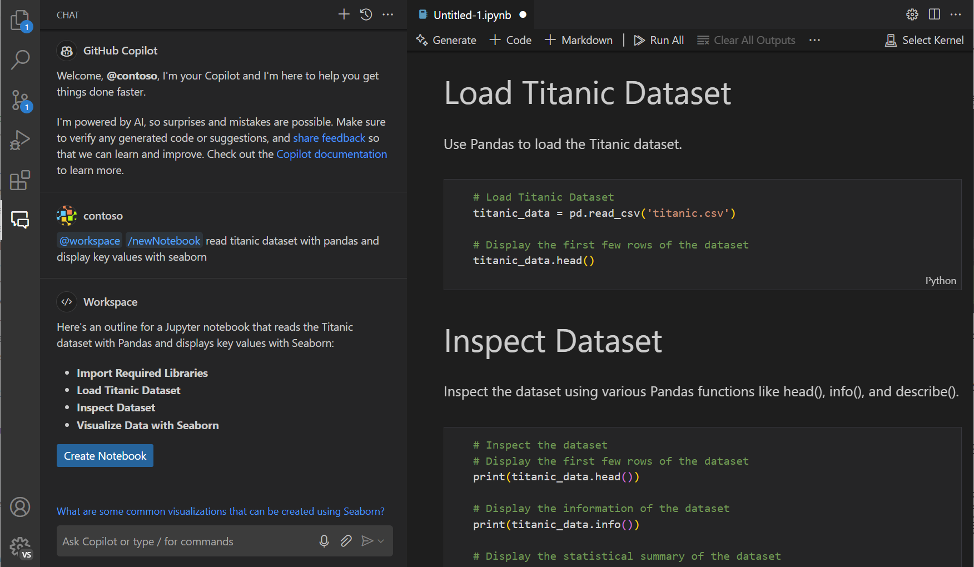Open editor more actions ellipsis

click(956, 14)
